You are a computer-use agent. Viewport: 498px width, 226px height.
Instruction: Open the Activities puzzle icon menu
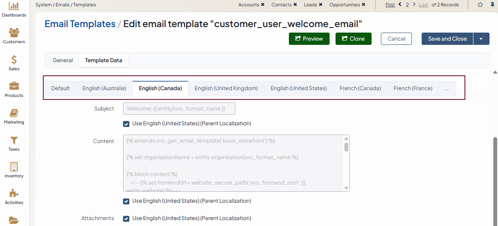[14, 196]
